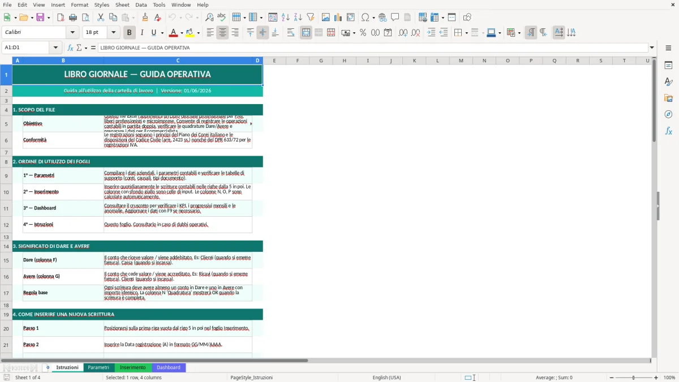
Task: Select column header H
Action: [344, 61]
